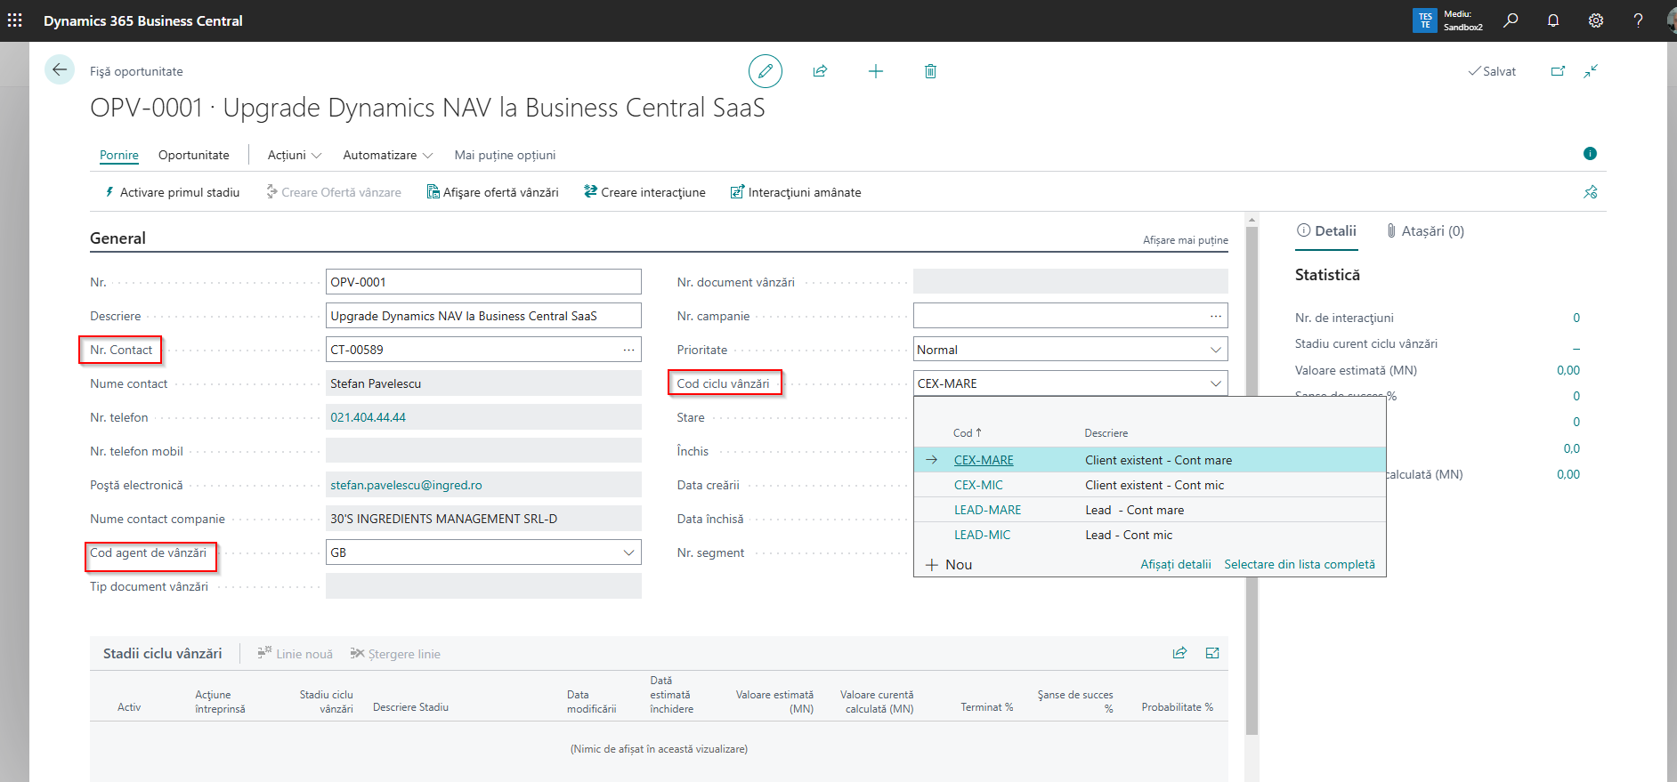Share the Stadii ciclu vânzări list
The height and width of the screenshot is (782, 1677).
1179,653
